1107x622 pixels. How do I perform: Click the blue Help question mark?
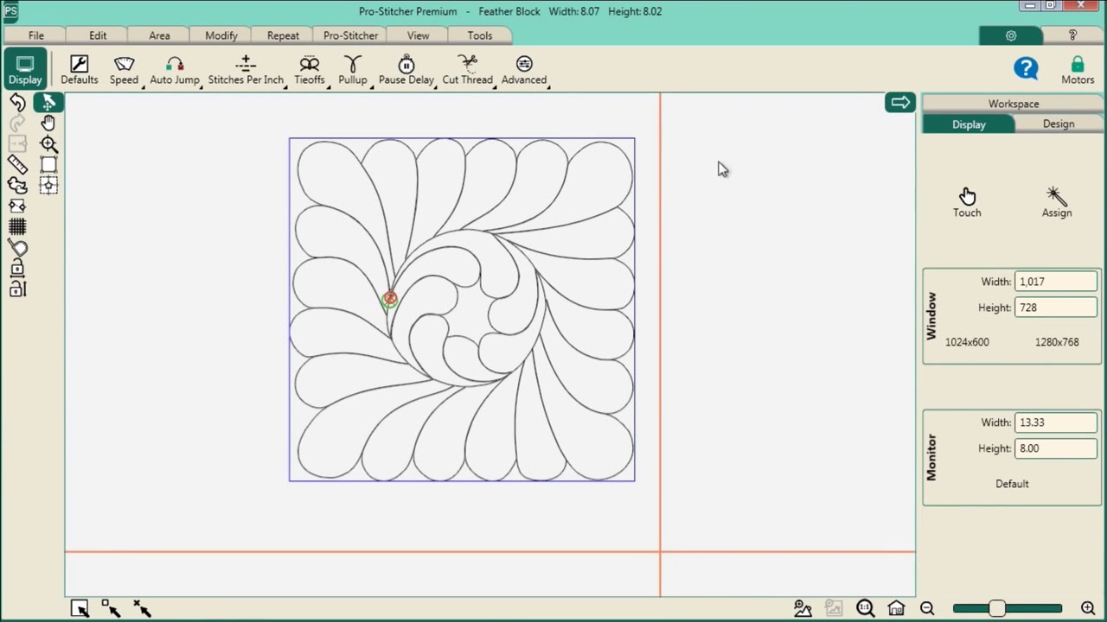pyautogui.click(x=1026, y=68)
